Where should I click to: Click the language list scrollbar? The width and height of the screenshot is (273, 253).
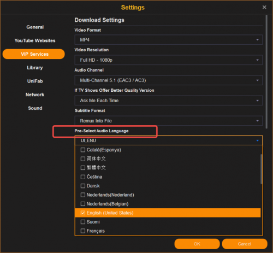click(x=261, y=169)
